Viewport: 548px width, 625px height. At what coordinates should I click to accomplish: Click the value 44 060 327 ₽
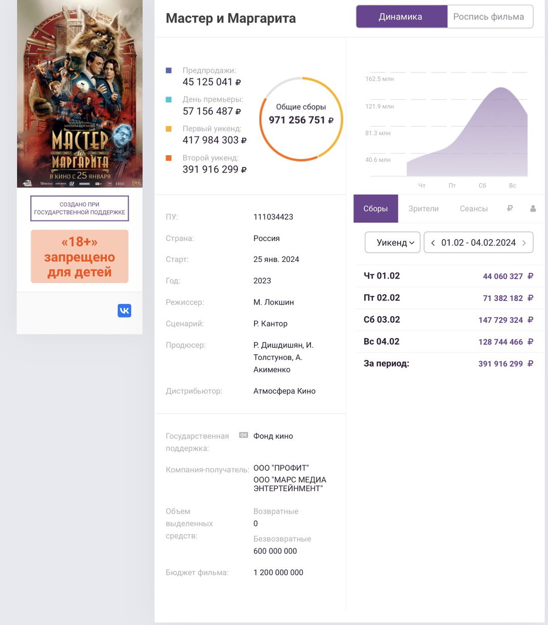[508, 276]
